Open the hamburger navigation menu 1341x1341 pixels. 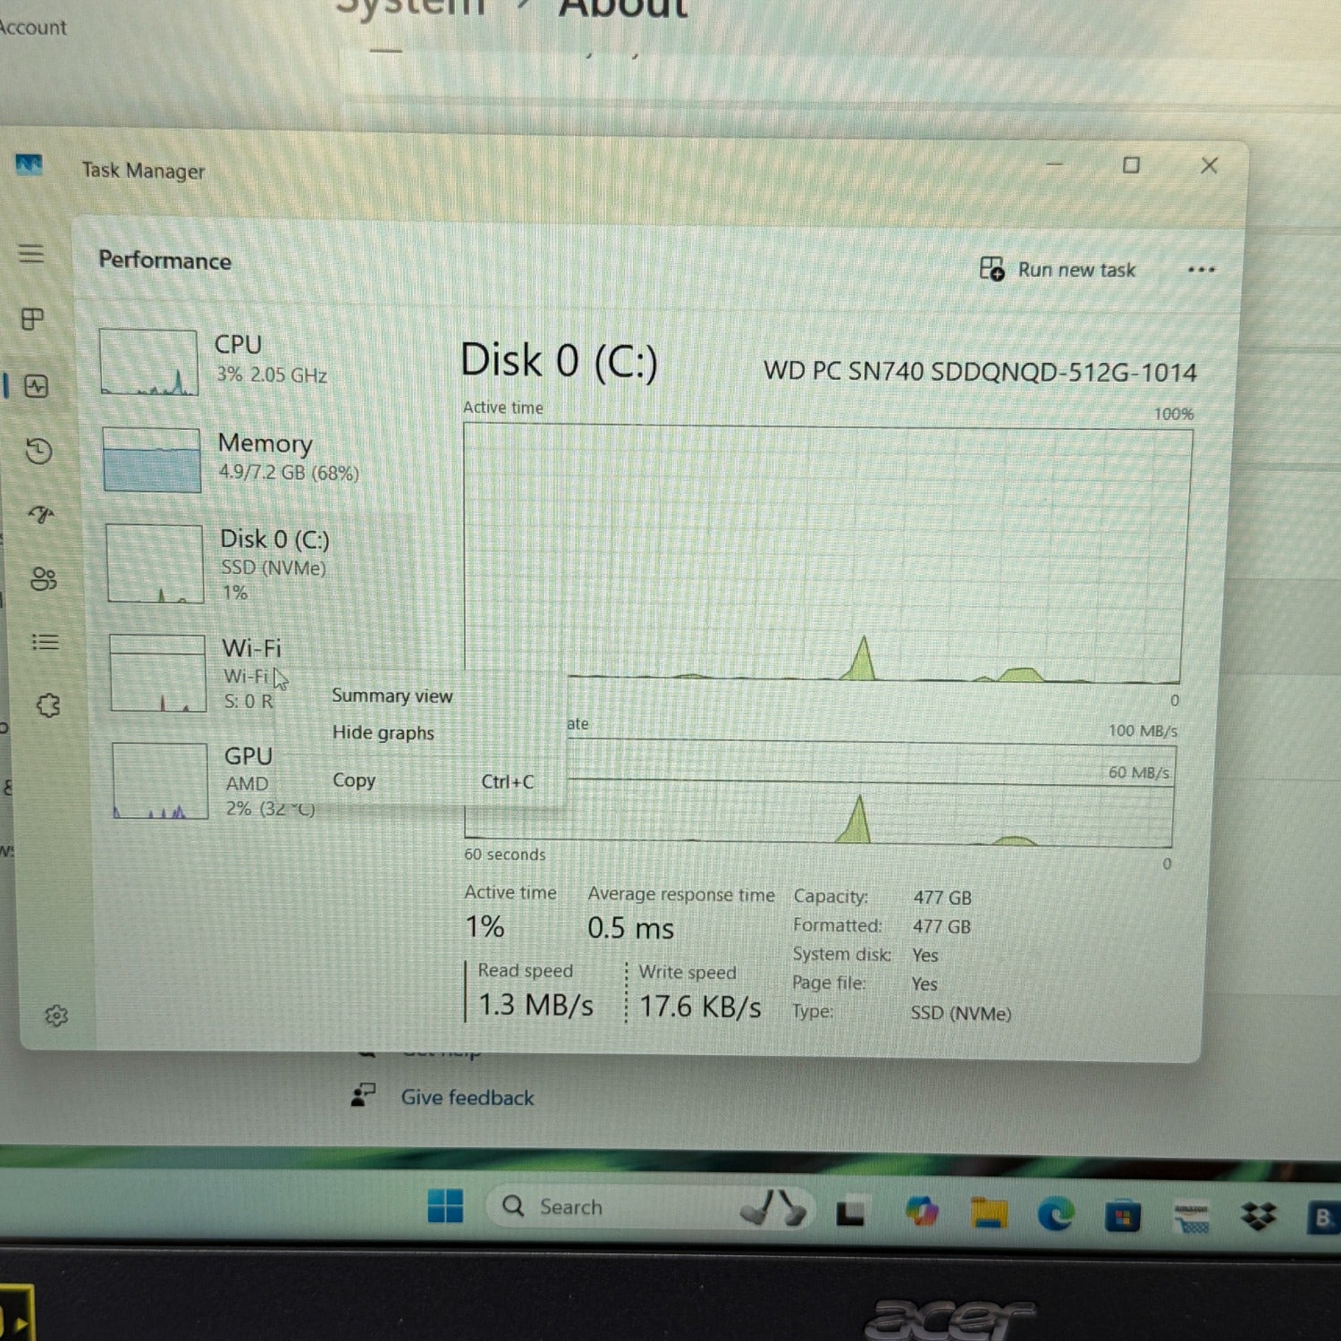pyautogui.click(x=31, y=254)
